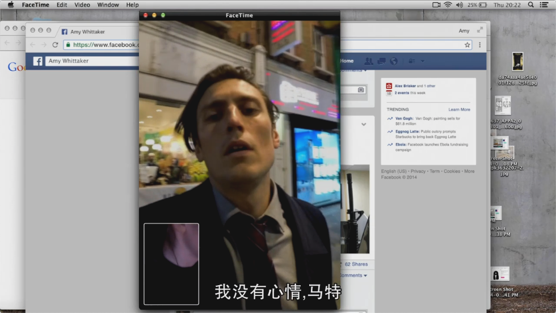The image size is (556, 313).
Task: Open the Video menu
Action: (x=82, y=5)
